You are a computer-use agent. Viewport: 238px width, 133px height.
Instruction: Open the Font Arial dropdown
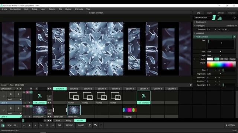[x=214, y=52]
